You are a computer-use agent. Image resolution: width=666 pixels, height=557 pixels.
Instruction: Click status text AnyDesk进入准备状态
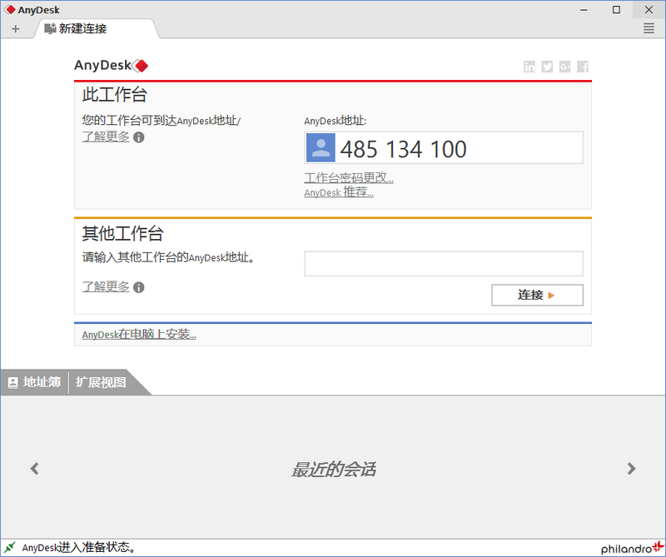point(79,548)
